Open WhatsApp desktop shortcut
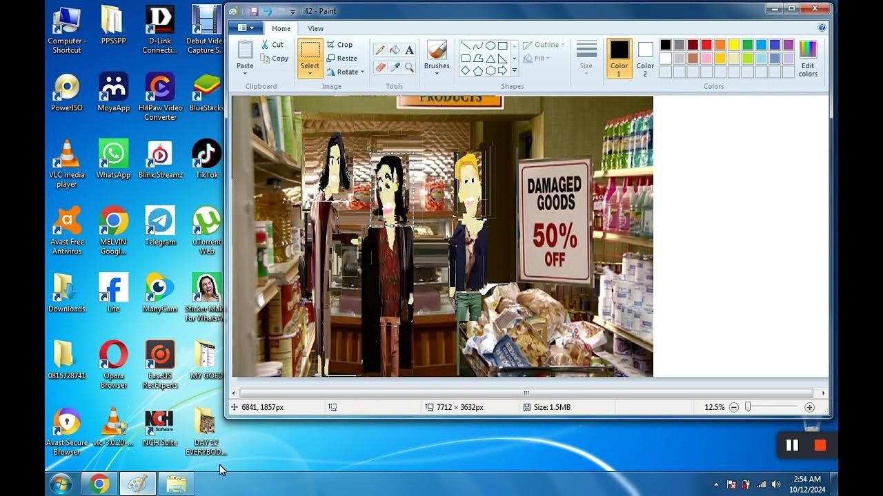The height and width of the screenshot is (496, 883). point(113,159)
